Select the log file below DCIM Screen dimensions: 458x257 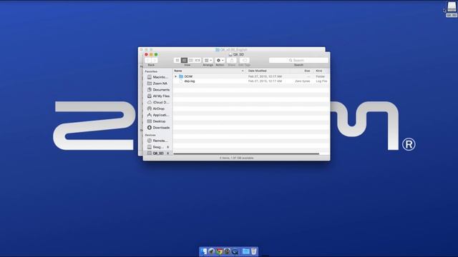pos(251,81)
